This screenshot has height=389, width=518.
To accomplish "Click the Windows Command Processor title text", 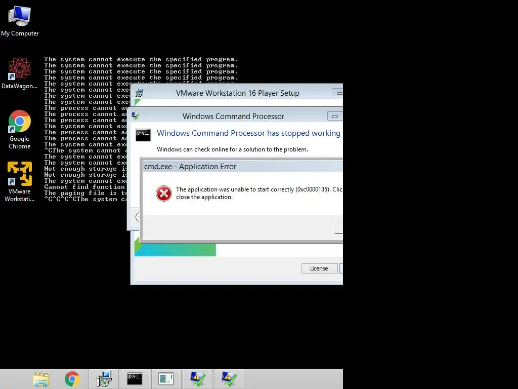I will coord(233,116).
